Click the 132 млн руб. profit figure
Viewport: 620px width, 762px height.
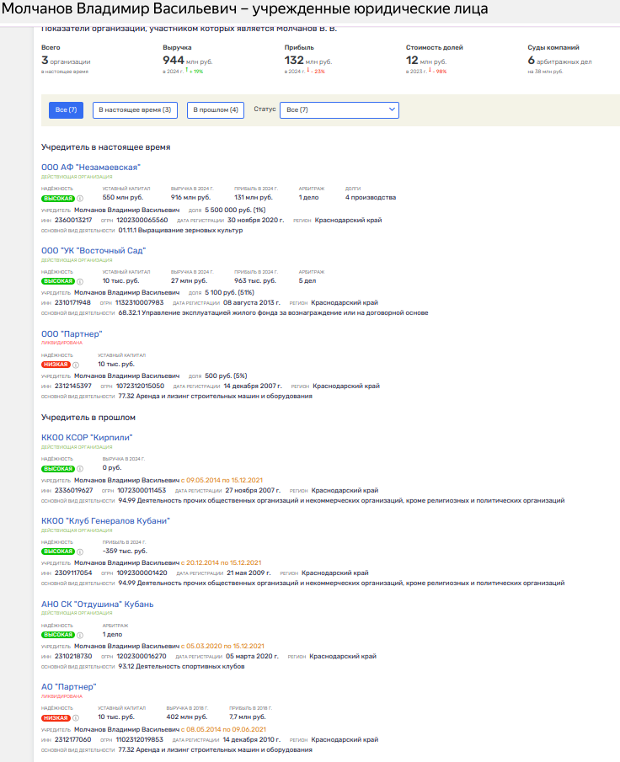pyautogui.click(x=308, y=61)
